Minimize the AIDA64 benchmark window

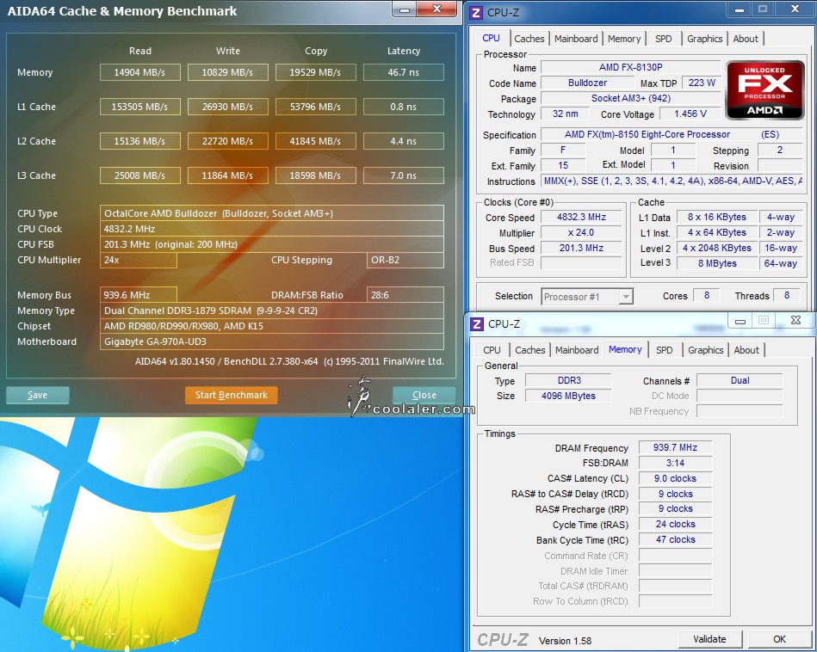coord(405,10)
